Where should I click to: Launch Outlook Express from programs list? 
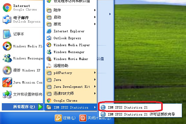(71, 38)
